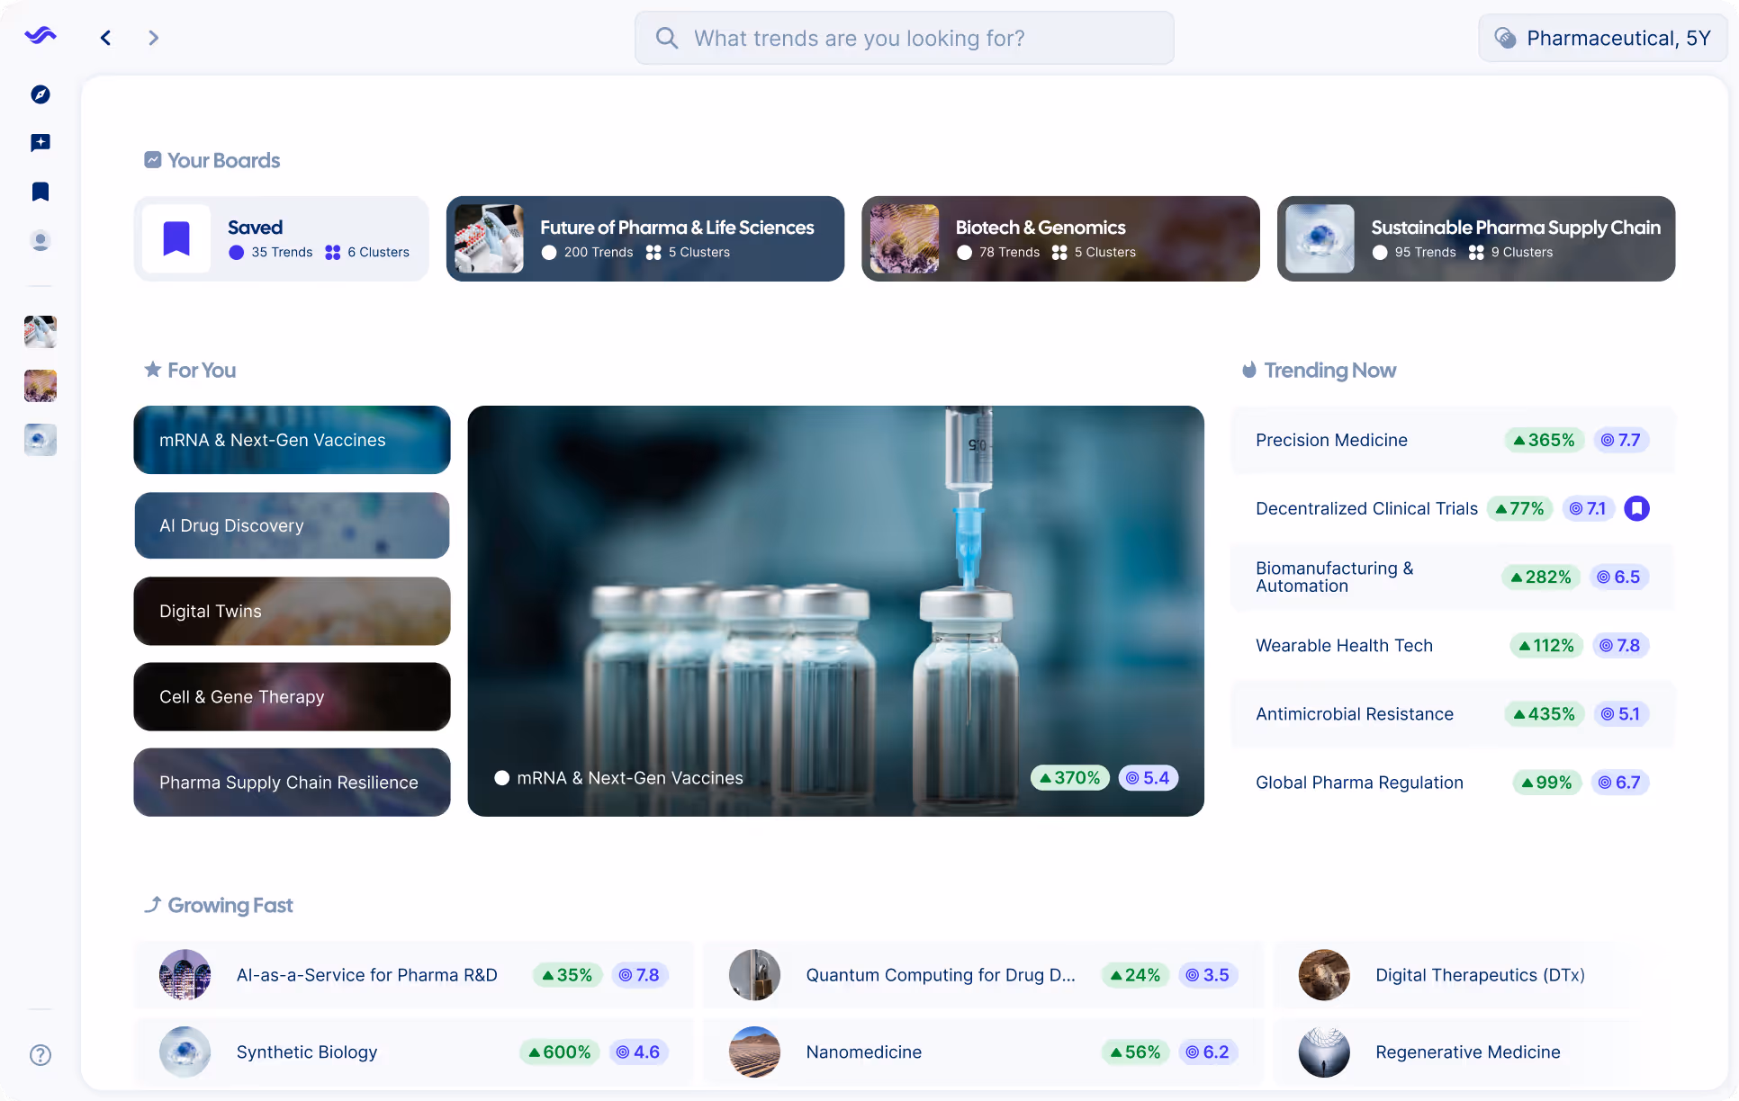Open the Help question-mark icon
Image resolution: width=1739 pixels, height=1101 pixels.
click(x=40, y=1055)
